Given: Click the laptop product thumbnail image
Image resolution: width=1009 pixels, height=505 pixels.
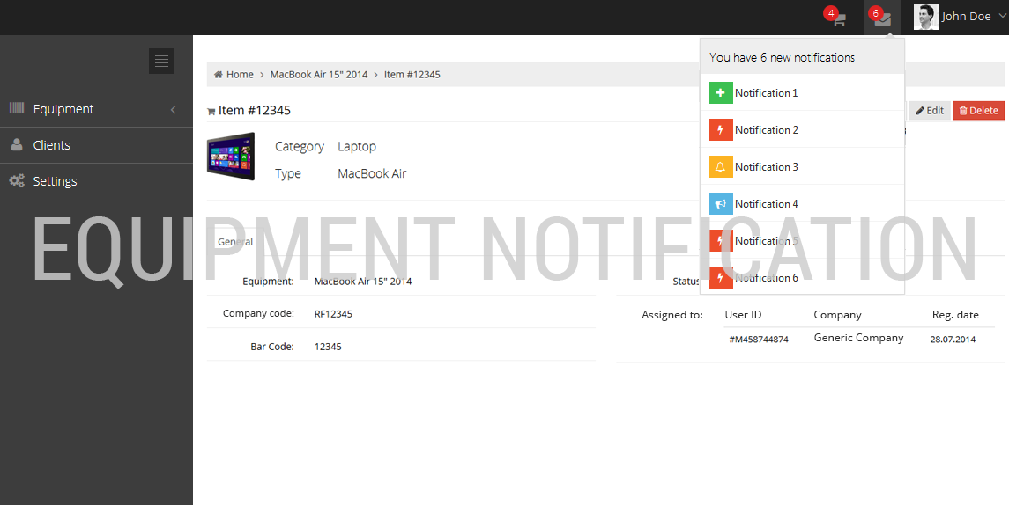Looking at the screenshot, I should (x=231, y=157).
